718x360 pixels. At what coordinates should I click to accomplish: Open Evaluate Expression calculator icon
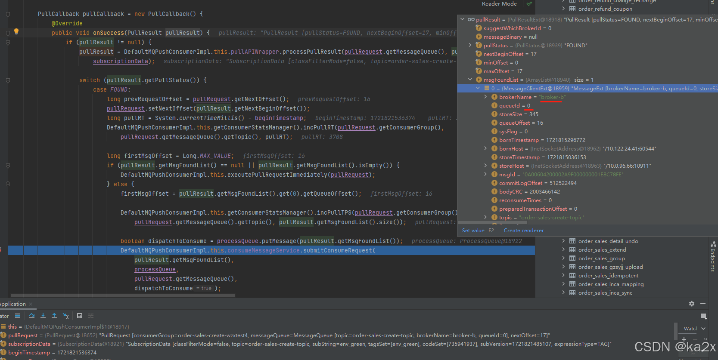point(80,316)
